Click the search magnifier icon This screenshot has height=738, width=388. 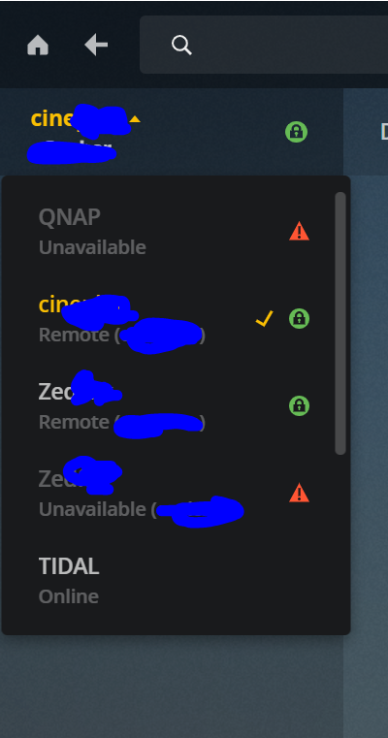coord(181,46)
